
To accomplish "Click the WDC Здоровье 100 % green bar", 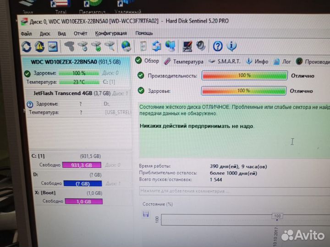I will tap(79, 73).
